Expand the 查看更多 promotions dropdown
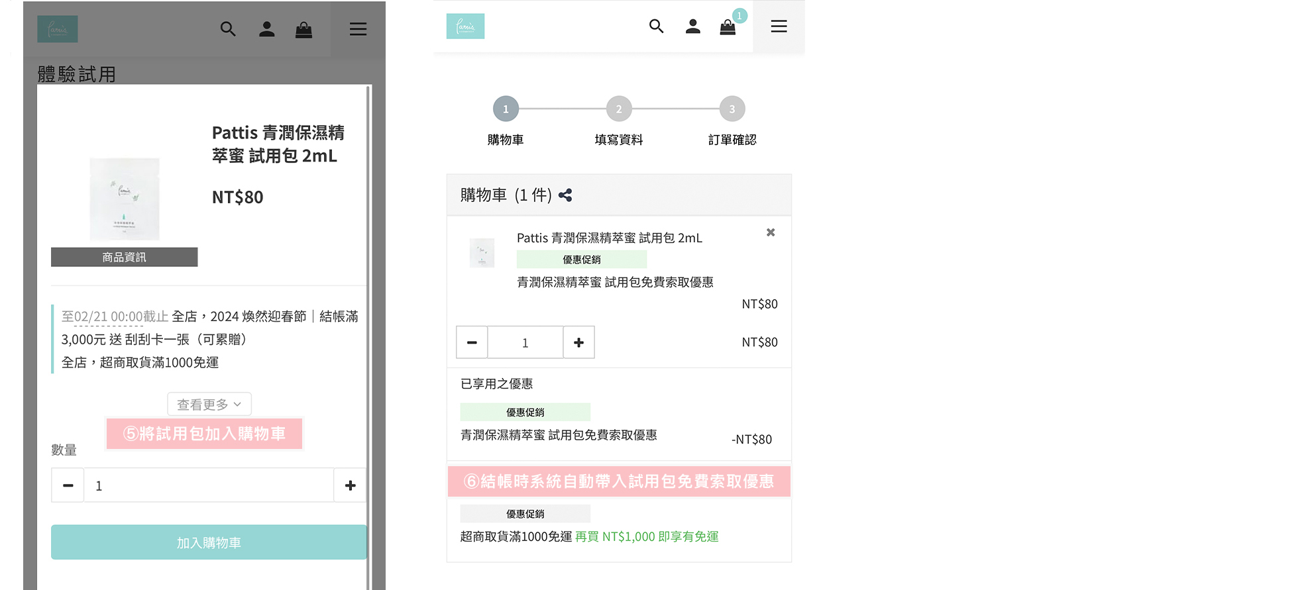Image resolution: width=1312 pixels, height=590 pixels. (209, 404)
